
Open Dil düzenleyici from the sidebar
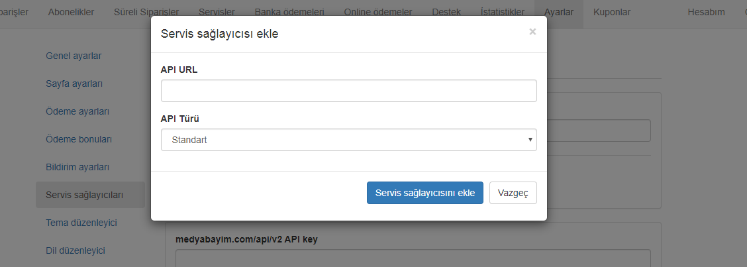click(x=75, y=250)
